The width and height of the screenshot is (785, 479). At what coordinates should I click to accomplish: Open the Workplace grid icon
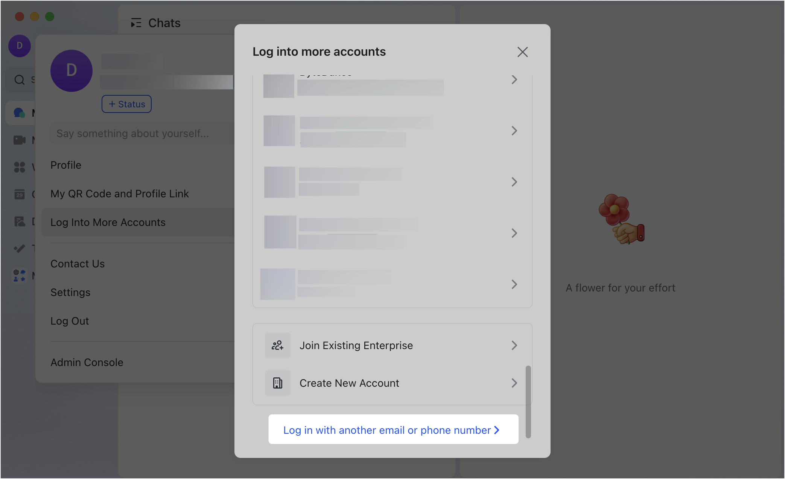pos(19,168)
